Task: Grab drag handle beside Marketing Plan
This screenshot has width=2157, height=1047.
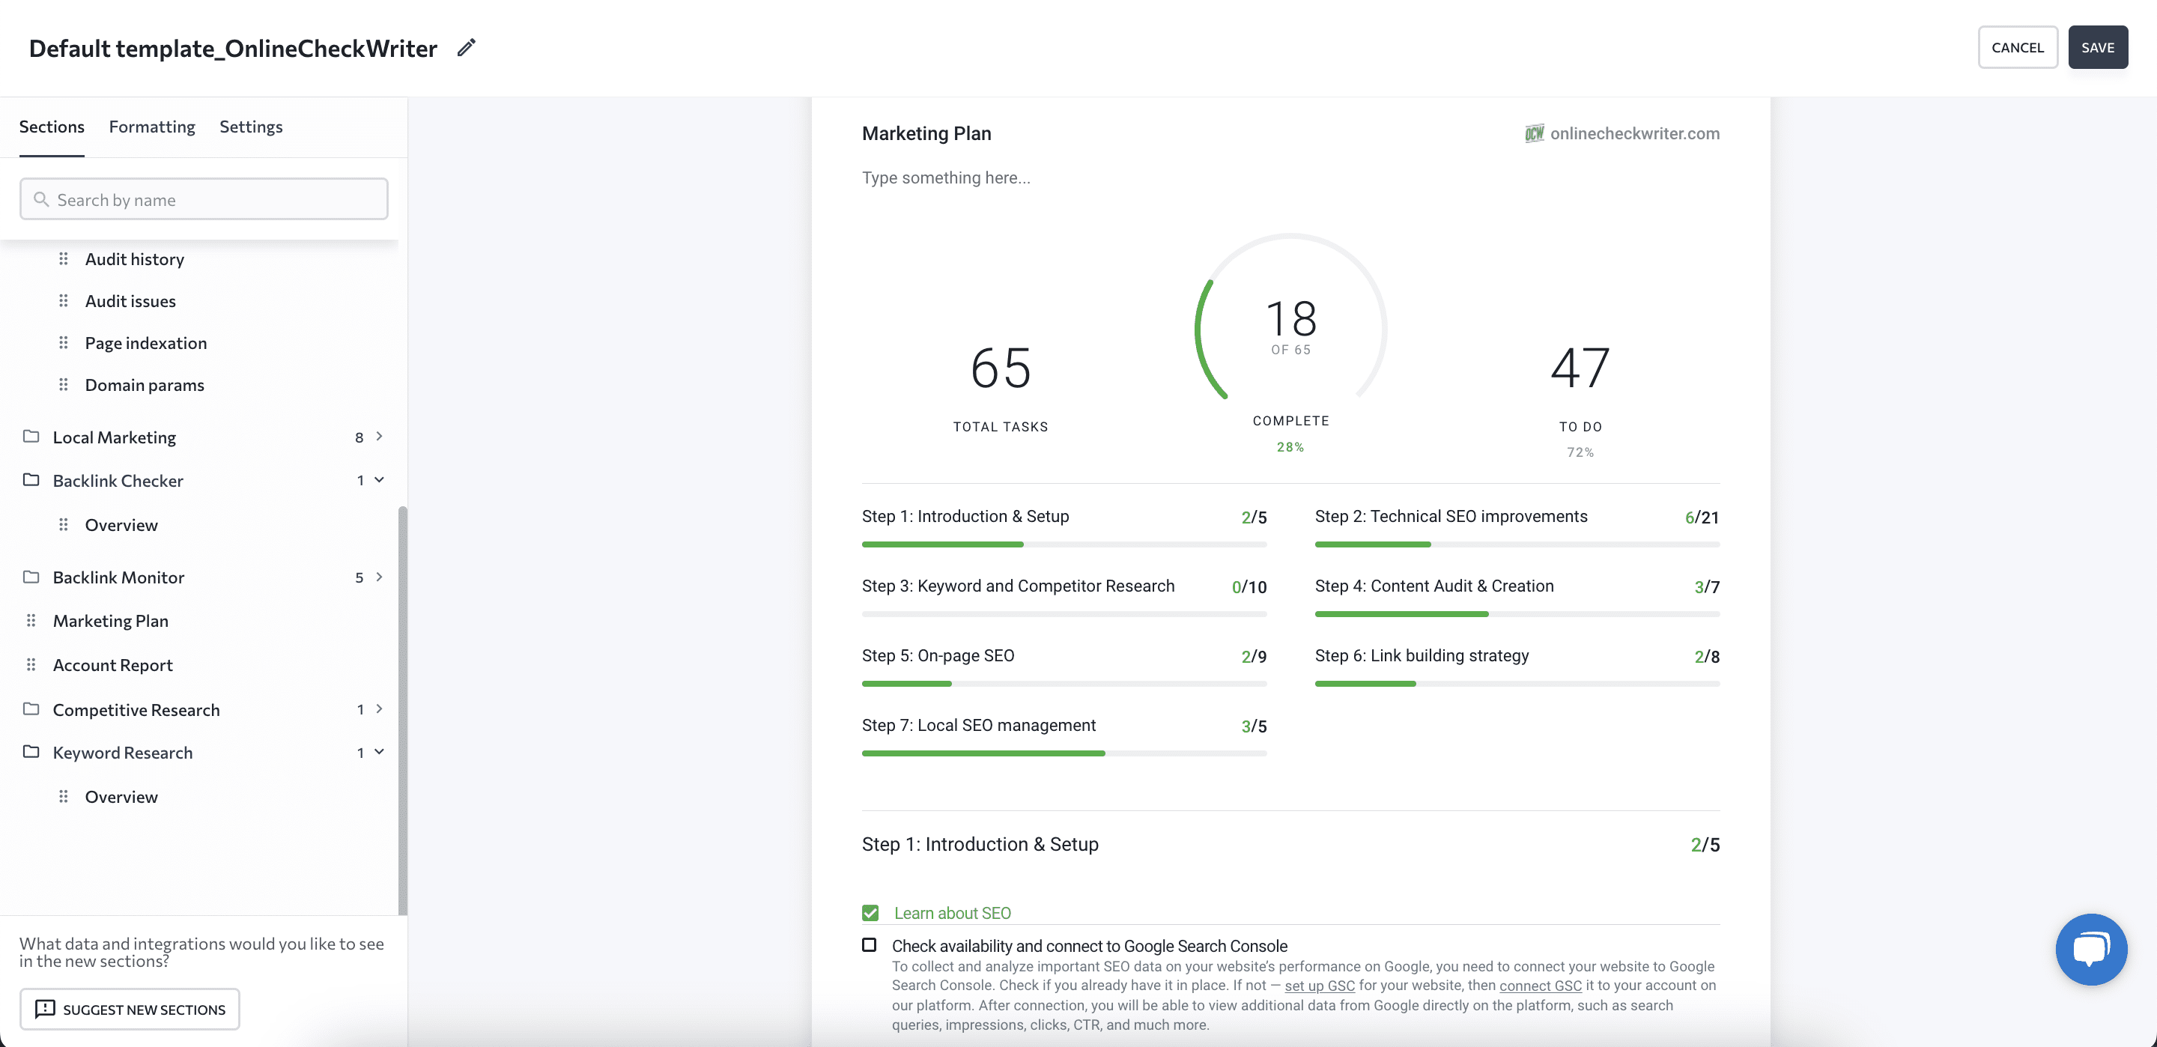Action: click(x=31, y=621)
